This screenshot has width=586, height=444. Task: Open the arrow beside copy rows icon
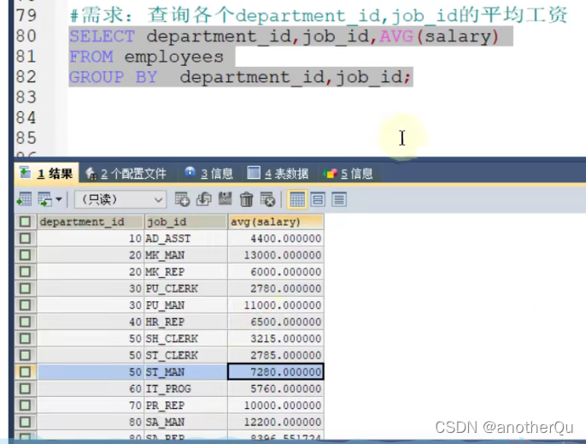59,199
